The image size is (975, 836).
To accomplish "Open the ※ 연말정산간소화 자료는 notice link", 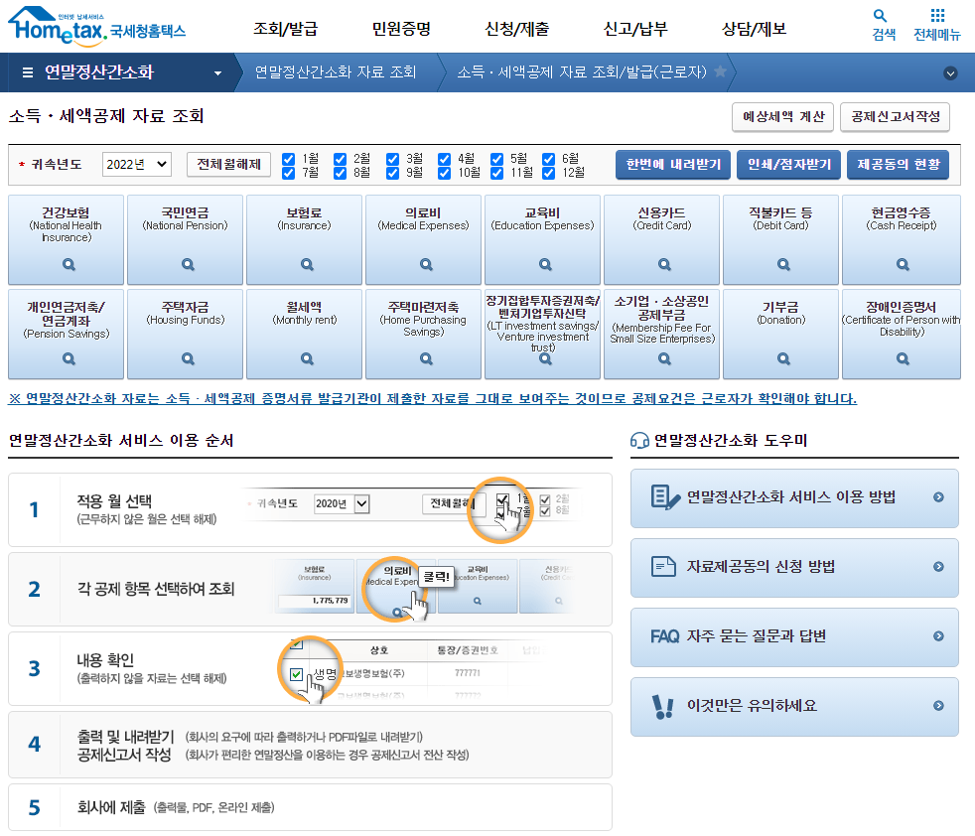I will click(x=432, y=399).
